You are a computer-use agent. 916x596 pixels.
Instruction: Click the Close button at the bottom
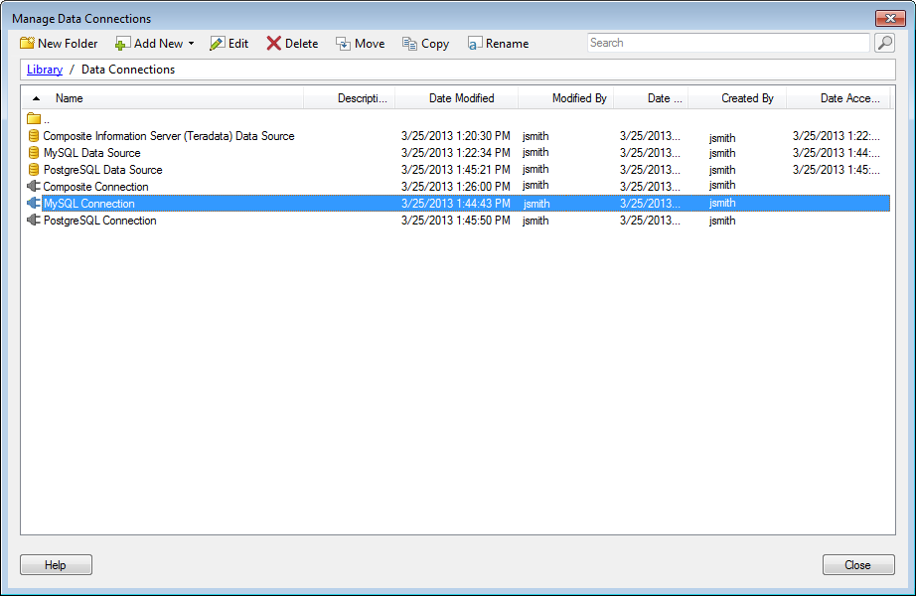tap(858, 565)
